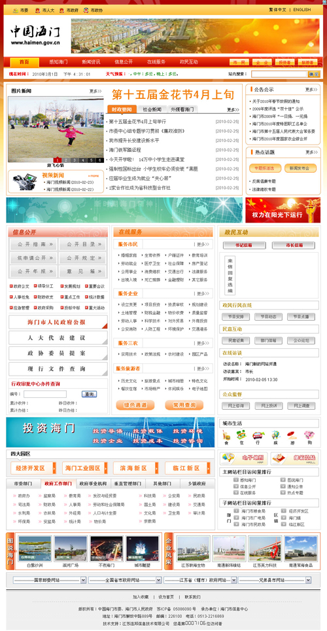Select the 行 car transport icon
This screenshot has width=327, height=631.
click(x=258, y=435)
